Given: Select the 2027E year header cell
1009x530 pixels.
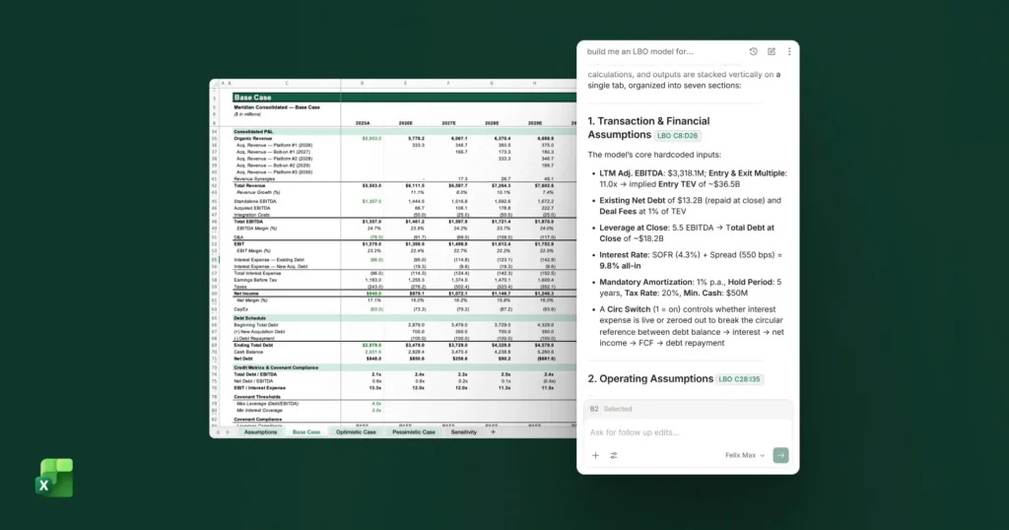Looking at the screenshot, I should [x=448, y=123].
